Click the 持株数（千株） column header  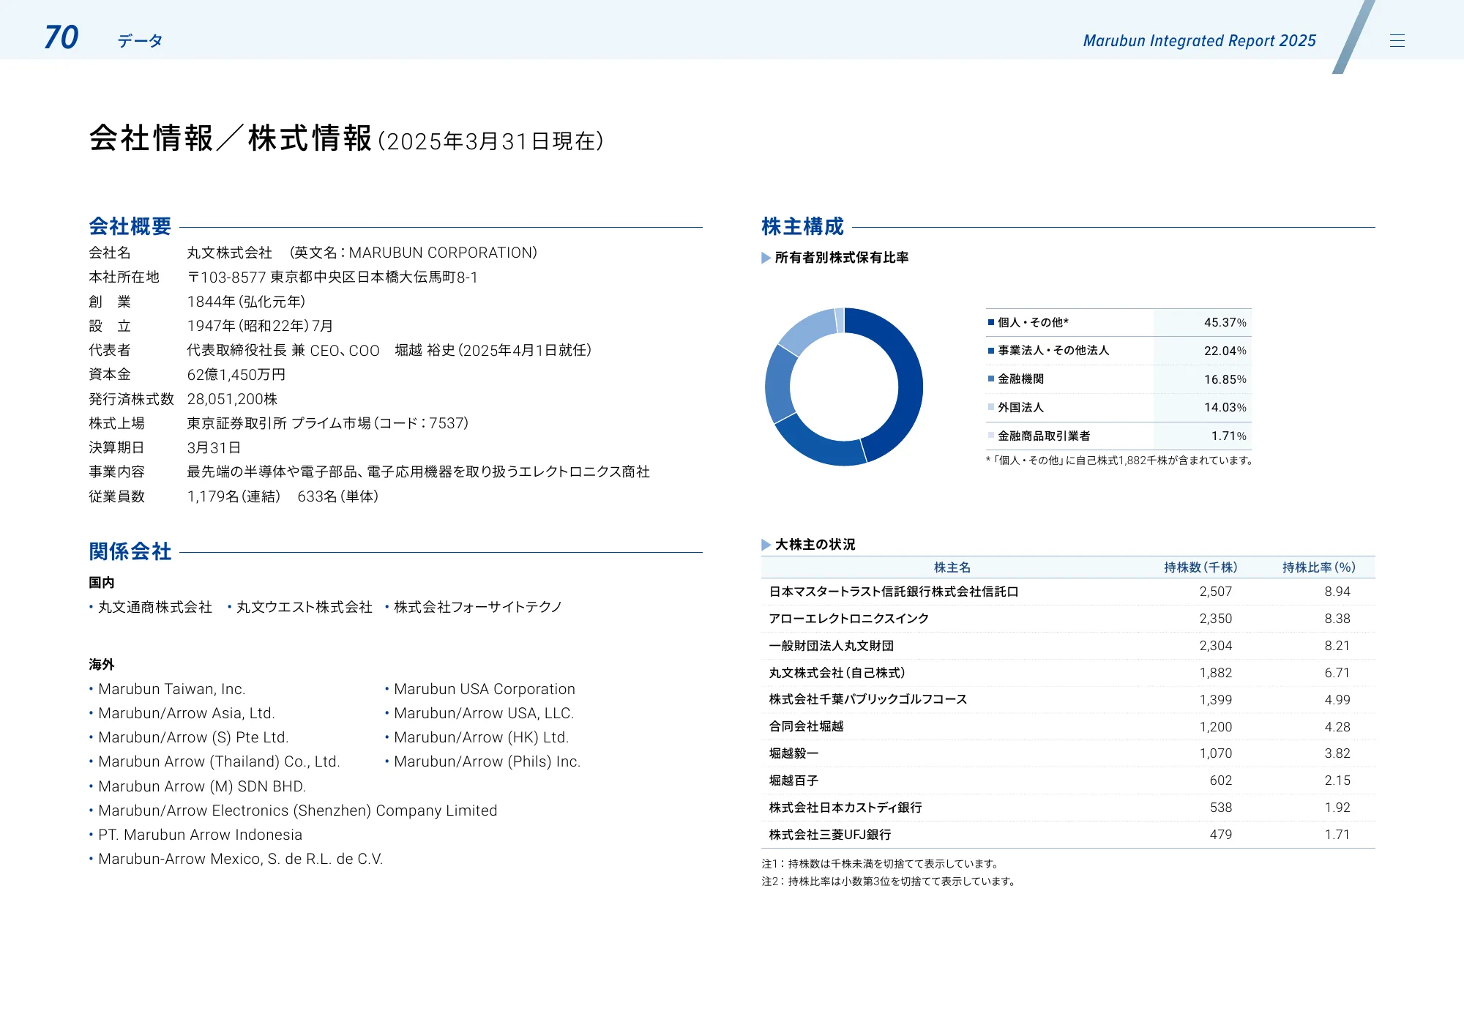(x=1195, y=567)
